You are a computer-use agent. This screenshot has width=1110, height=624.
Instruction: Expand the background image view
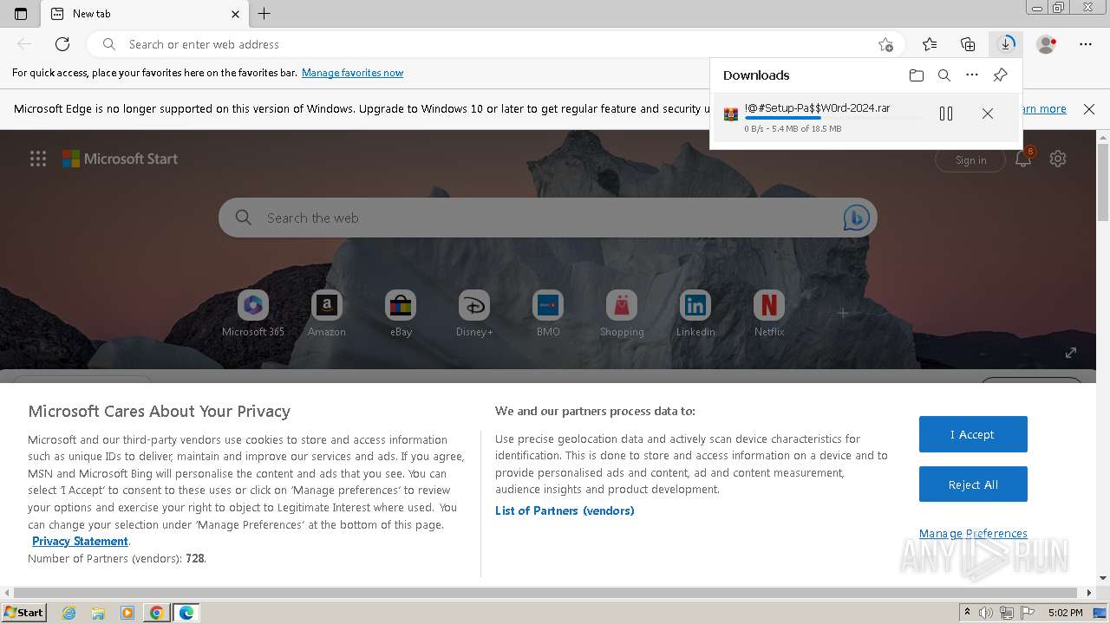(1071, 353)
